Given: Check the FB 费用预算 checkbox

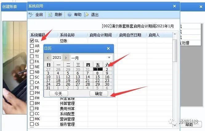Looking at the screenshot, I should (x=32, y=108).
